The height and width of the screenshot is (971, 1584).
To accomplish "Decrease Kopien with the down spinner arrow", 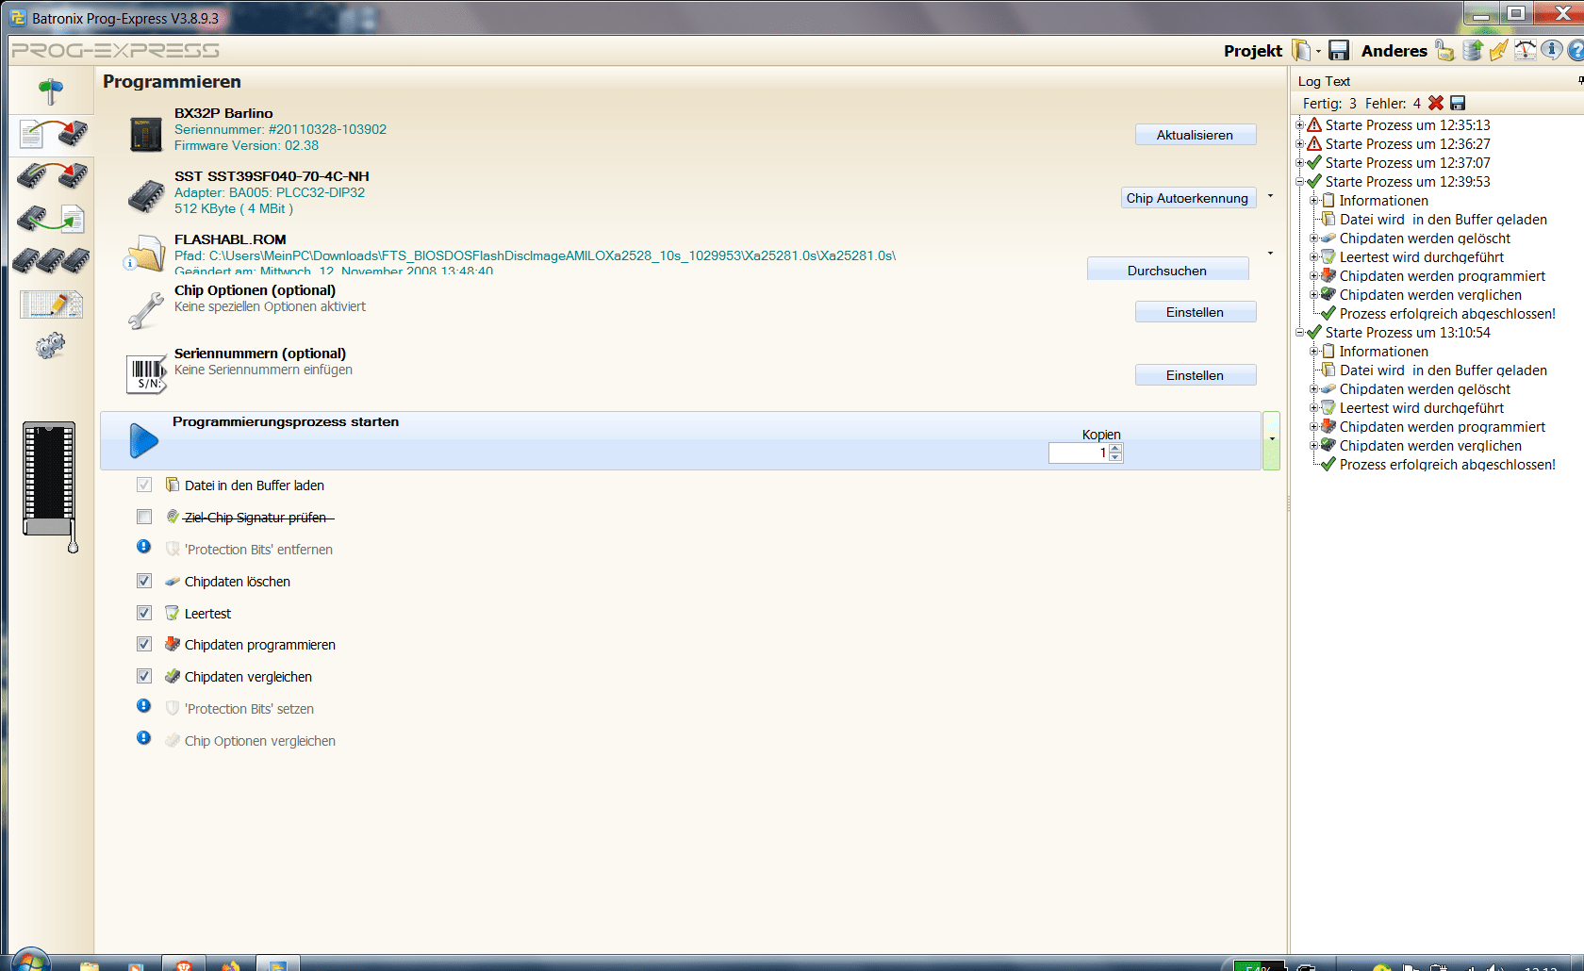I will click(x=1116, y=457).
